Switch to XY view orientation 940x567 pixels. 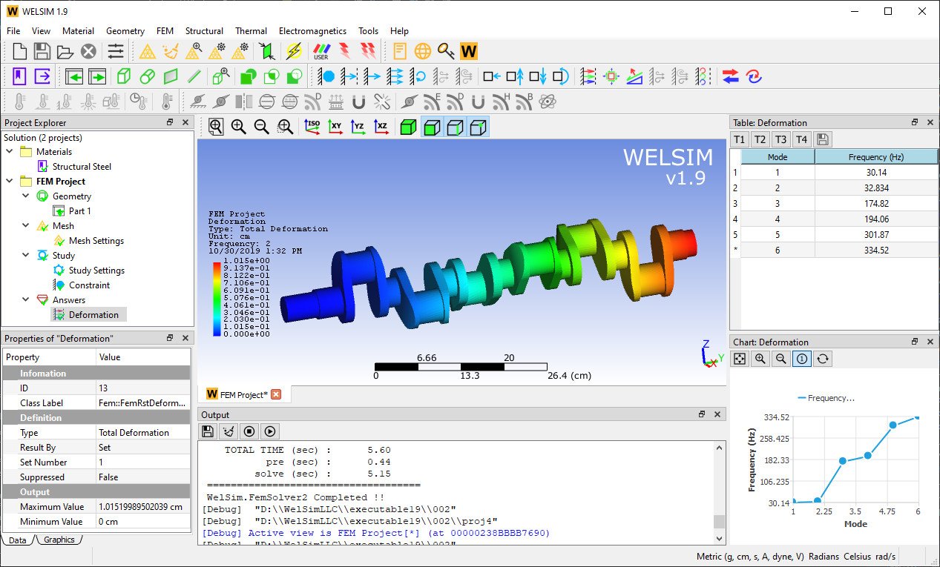pos(335,126)
